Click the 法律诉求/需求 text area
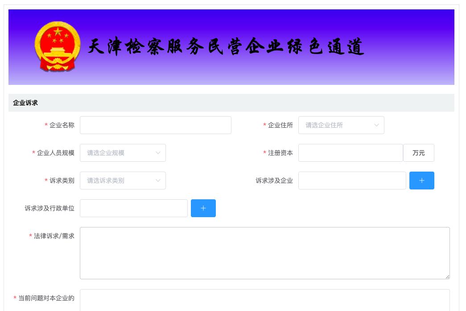The image size is (466, 311). pyautogui.click(x=265, y=253)
